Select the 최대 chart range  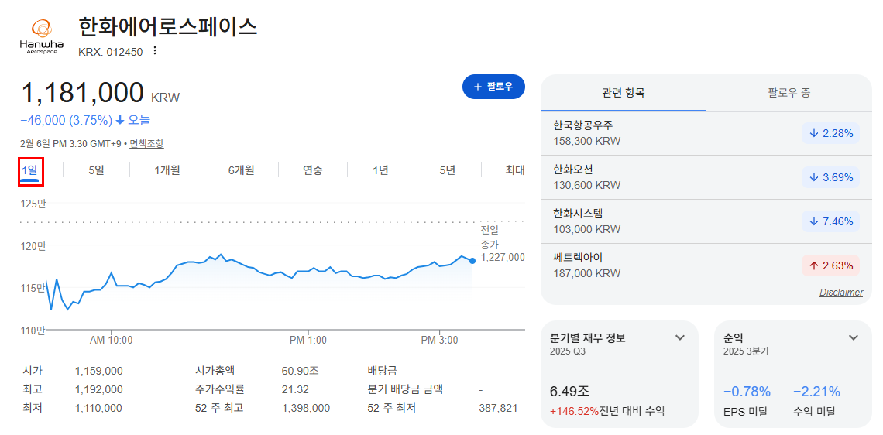515,170
